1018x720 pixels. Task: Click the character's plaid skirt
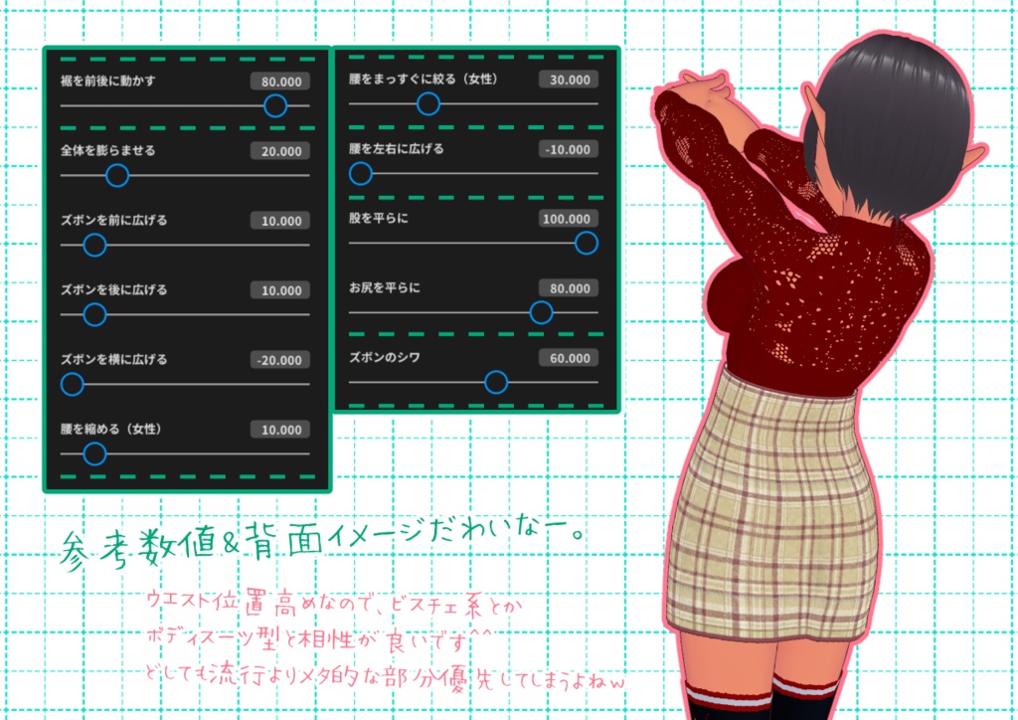(x=772, y=513)
